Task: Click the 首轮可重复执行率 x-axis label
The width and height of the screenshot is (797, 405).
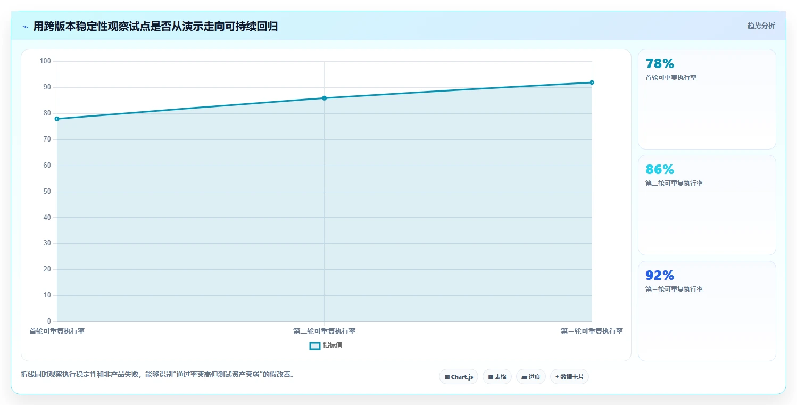Action: tap(57, 331)
